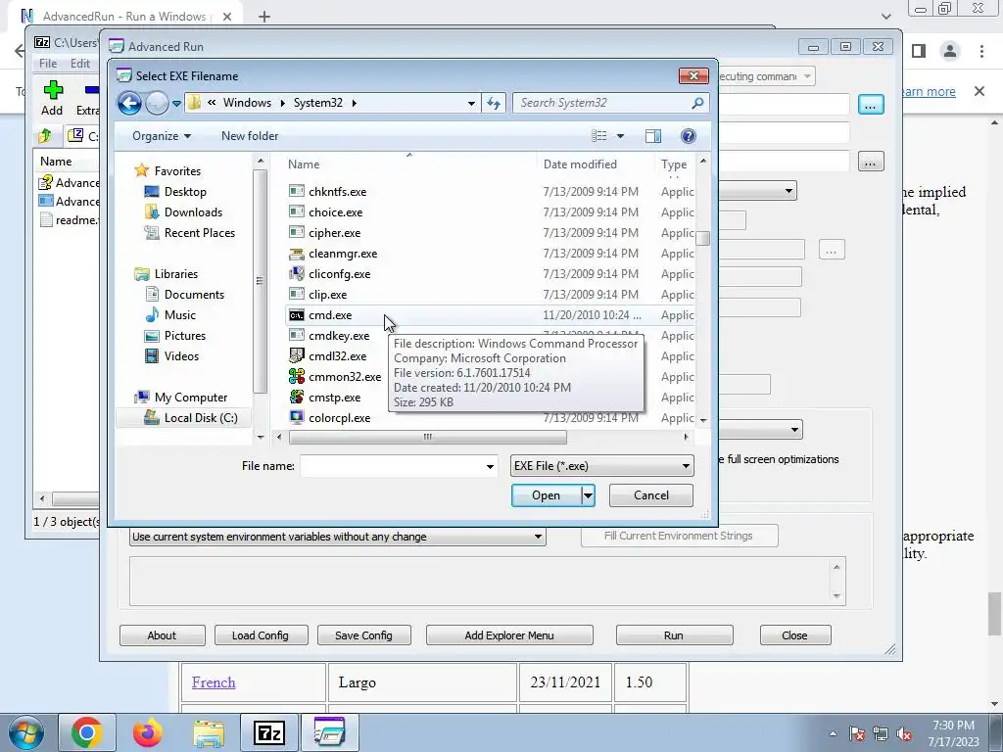Click New folder in dialog toolbar
The image size is (1003, 752).
(250, 135)
